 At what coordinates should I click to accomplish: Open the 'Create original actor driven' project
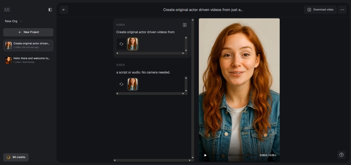(28, 46)
